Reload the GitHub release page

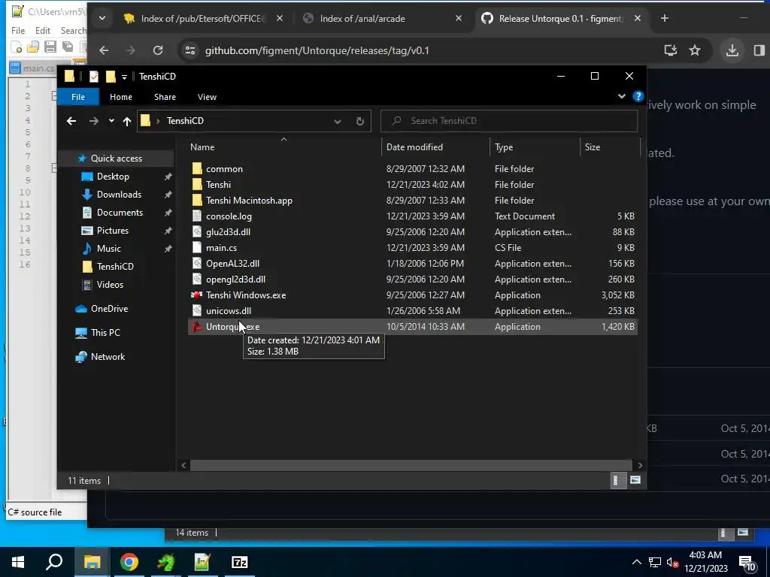coord(158,50)
